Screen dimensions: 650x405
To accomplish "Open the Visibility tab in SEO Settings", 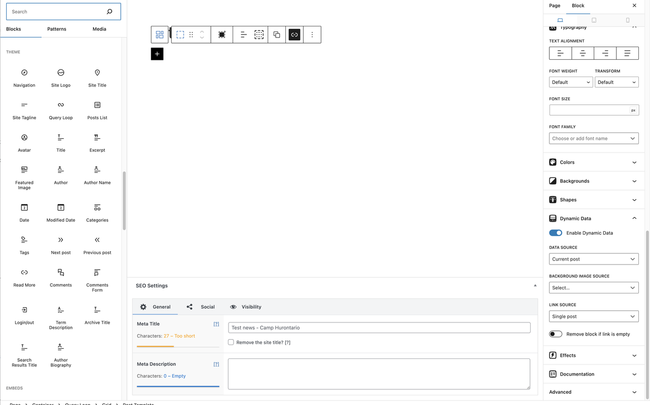I will point(246,307).
